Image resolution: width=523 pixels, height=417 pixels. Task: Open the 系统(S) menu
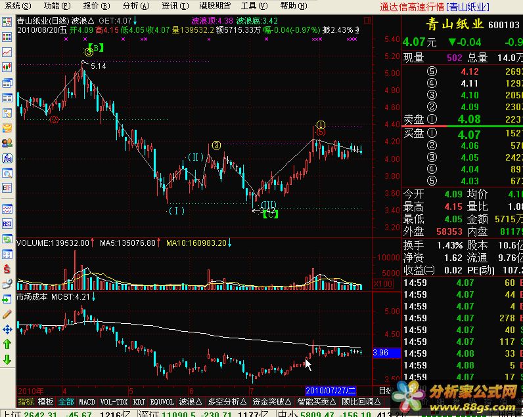tap(17, 6)
